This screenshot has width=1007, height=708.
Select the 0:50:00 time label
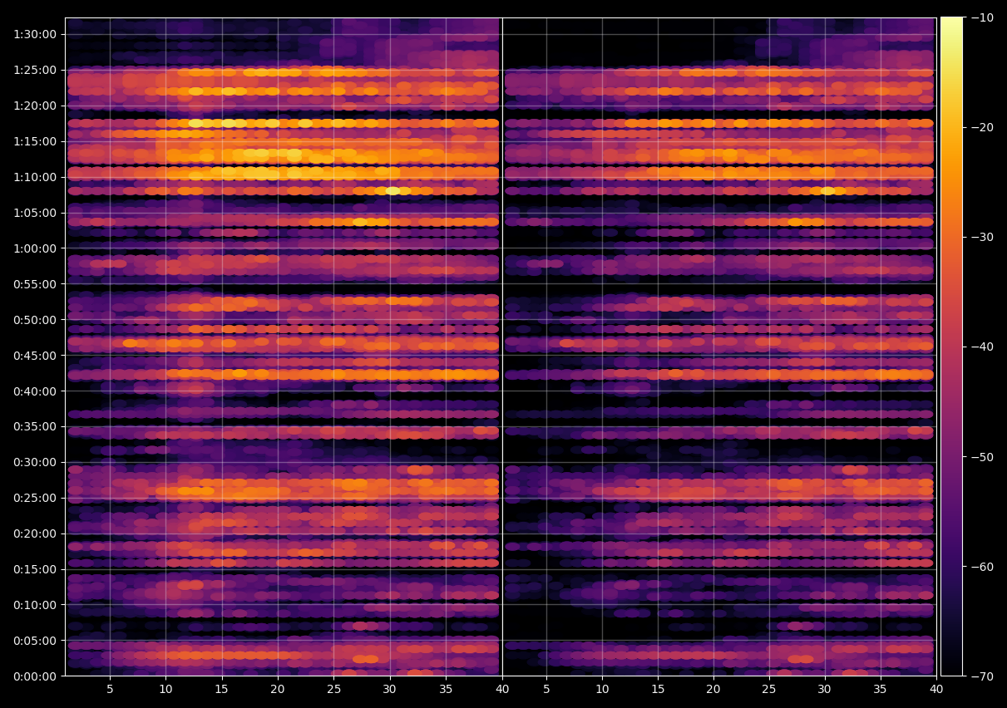[35, 320]
